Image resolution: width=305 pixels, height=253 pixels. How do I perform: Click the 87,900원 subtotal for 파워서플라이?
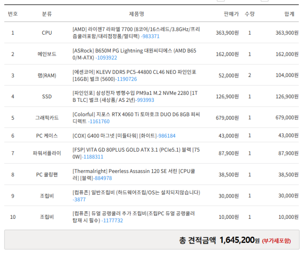pyautogui.click(x=288, y=153)
